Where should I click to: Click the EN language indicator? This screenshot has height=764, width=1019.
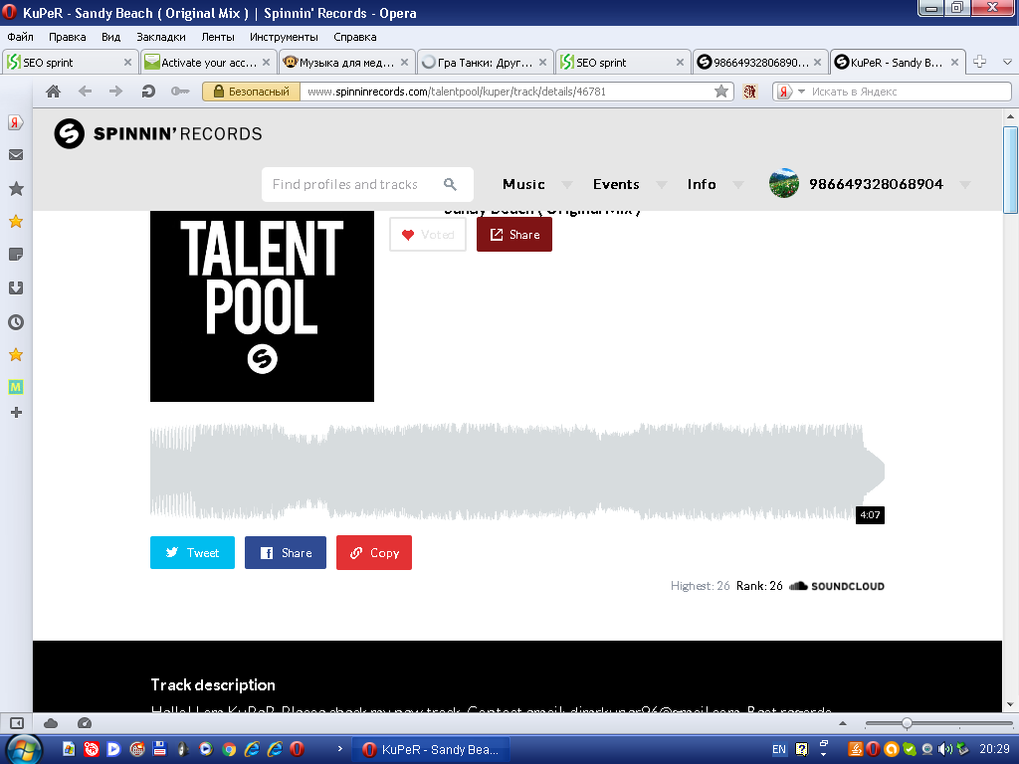click(778, 749)
